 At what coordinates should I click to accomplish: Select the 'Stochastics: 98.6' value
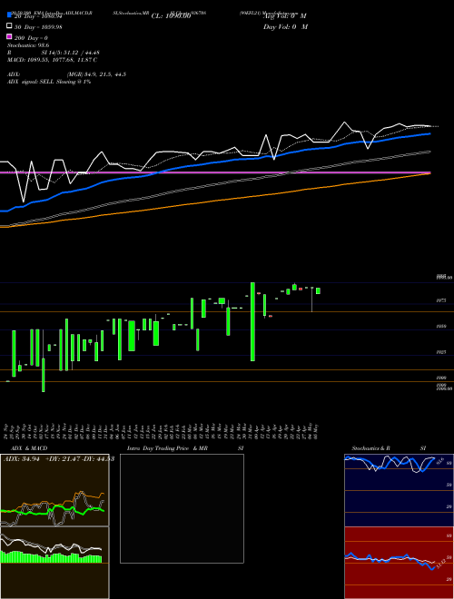pos(28,45)
